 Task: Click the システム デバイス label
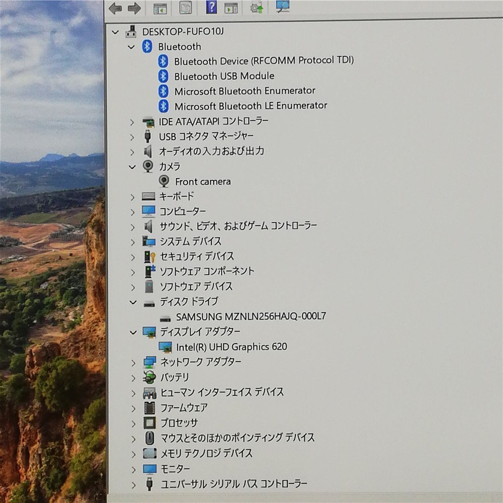pos(191,241)
